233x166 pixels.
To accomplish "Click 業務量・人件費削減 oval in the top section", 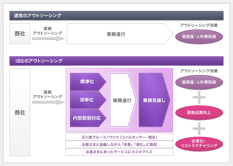I will pos(199,37).
